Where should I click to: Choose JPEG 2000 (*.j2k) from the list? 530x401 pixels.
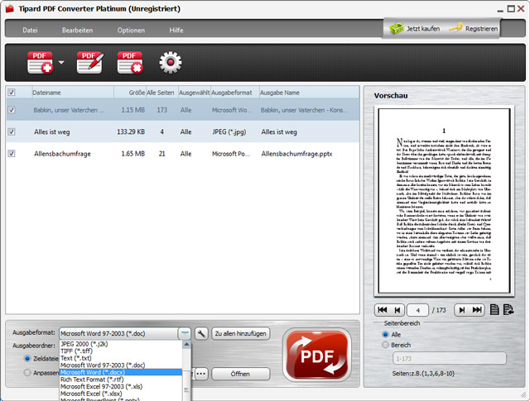[121, 344]
